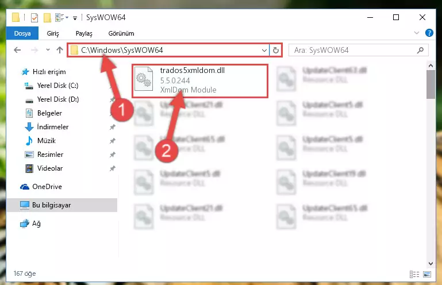The height and width of the screenshot is (285, 442).
Task: Open the Customize Quick Access Toolbar dropdown
Action: 75,18
